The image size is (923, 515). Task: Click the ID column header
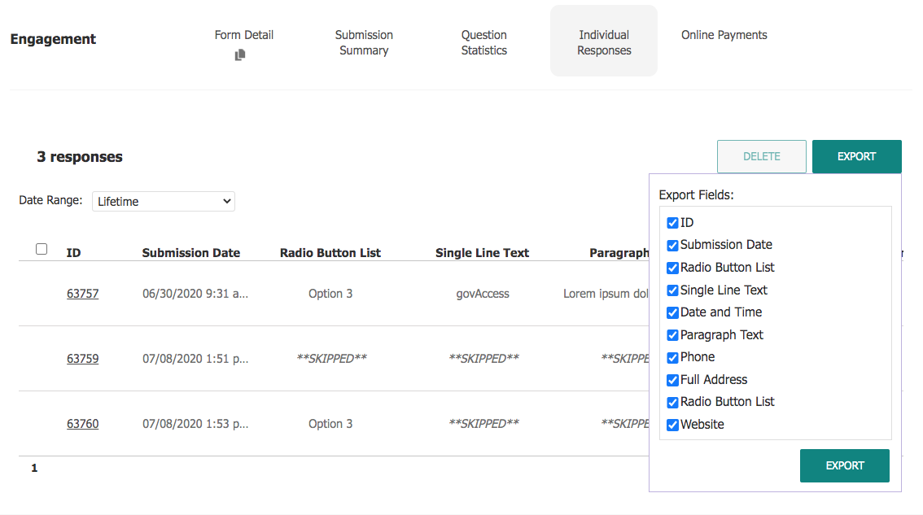[x=73, y=253]
